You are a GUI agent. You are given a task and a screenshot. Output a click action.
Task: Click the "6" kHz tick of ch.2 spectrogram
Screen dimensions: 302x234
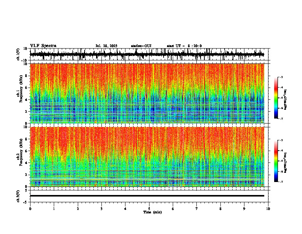[26, 151]
